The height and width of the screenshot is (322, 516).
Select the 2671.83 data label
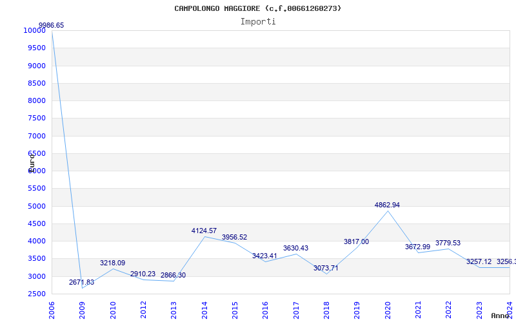[82, 282]
